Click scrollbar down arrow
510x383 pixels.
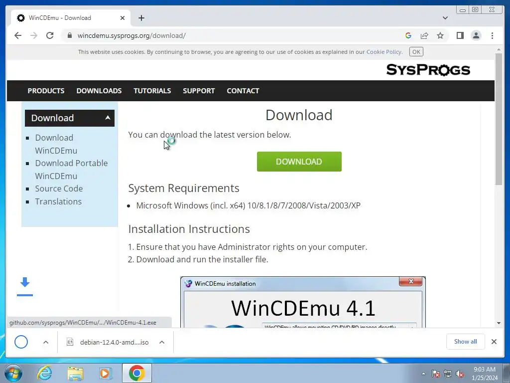[x=499, y=323]
